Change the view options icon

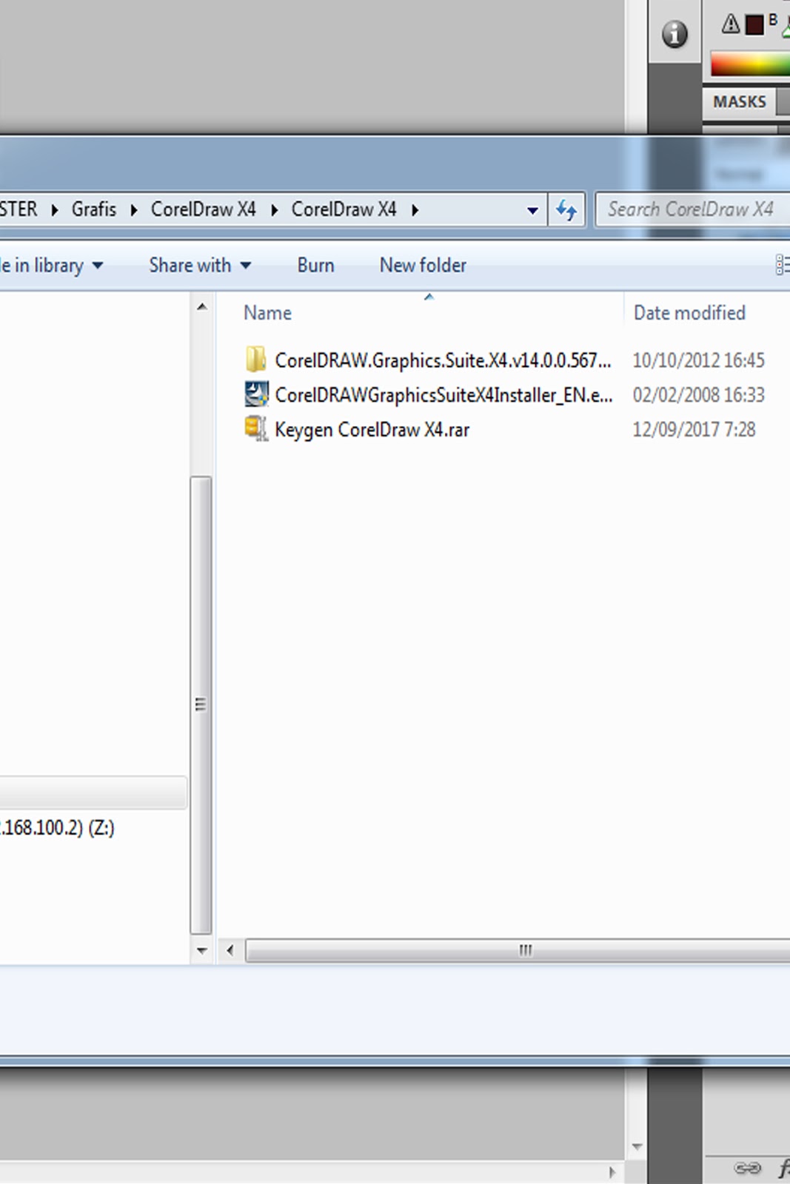[782, 265]
